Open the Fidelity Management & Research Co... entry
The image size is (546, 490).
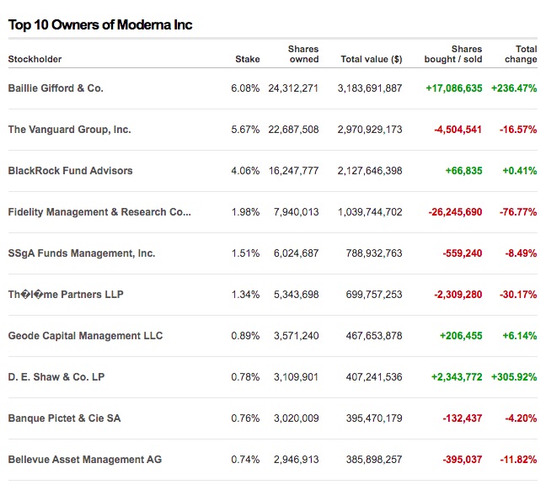[99, 212]
